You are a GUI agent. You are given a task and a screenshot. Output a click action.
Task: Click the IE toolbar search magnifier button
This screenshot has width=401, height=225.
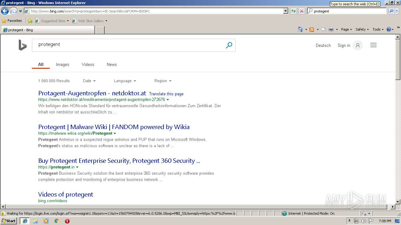[391, 11]
